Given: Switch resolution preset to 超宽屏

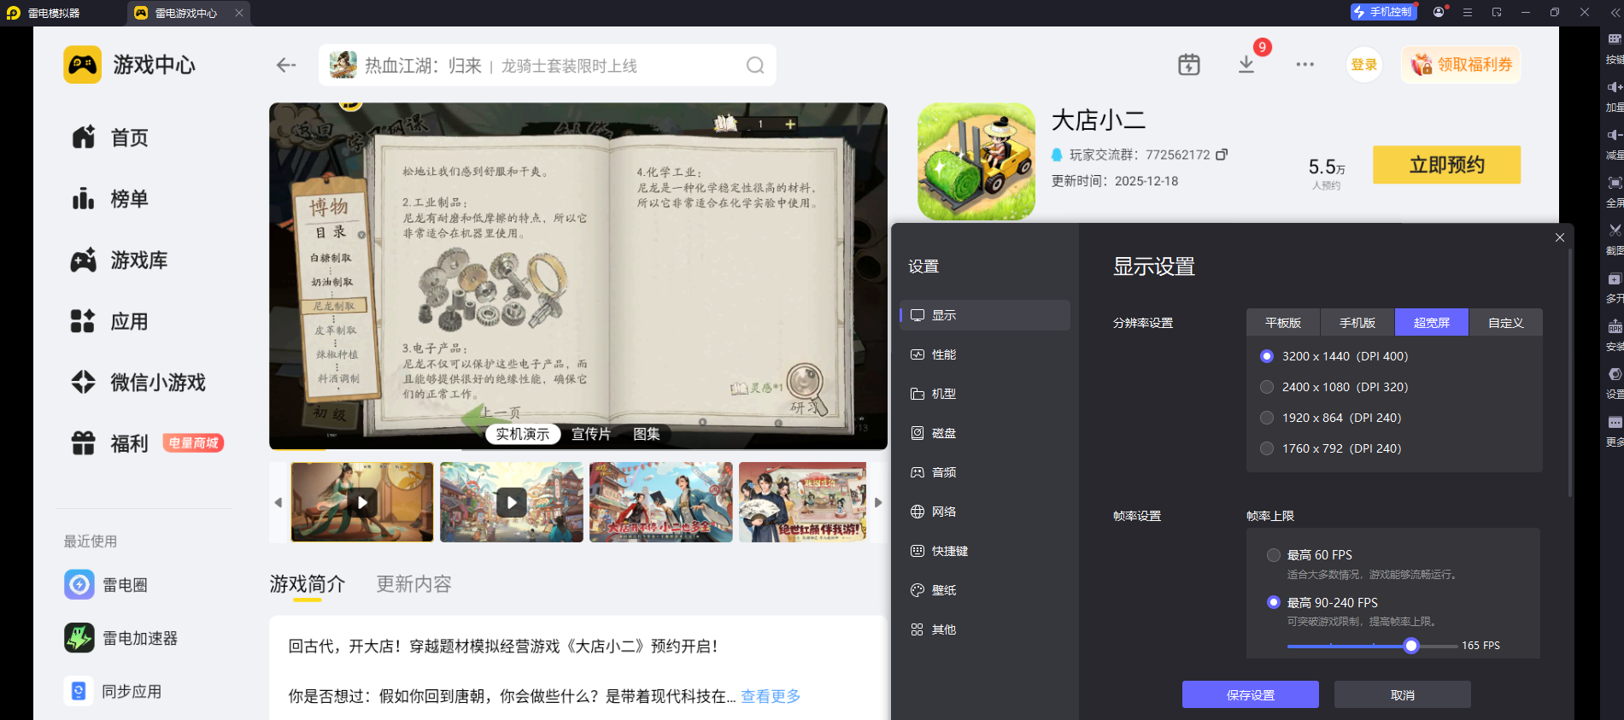Looking at the screenshot, I should pyautogui.click(x=1432, y=322).
